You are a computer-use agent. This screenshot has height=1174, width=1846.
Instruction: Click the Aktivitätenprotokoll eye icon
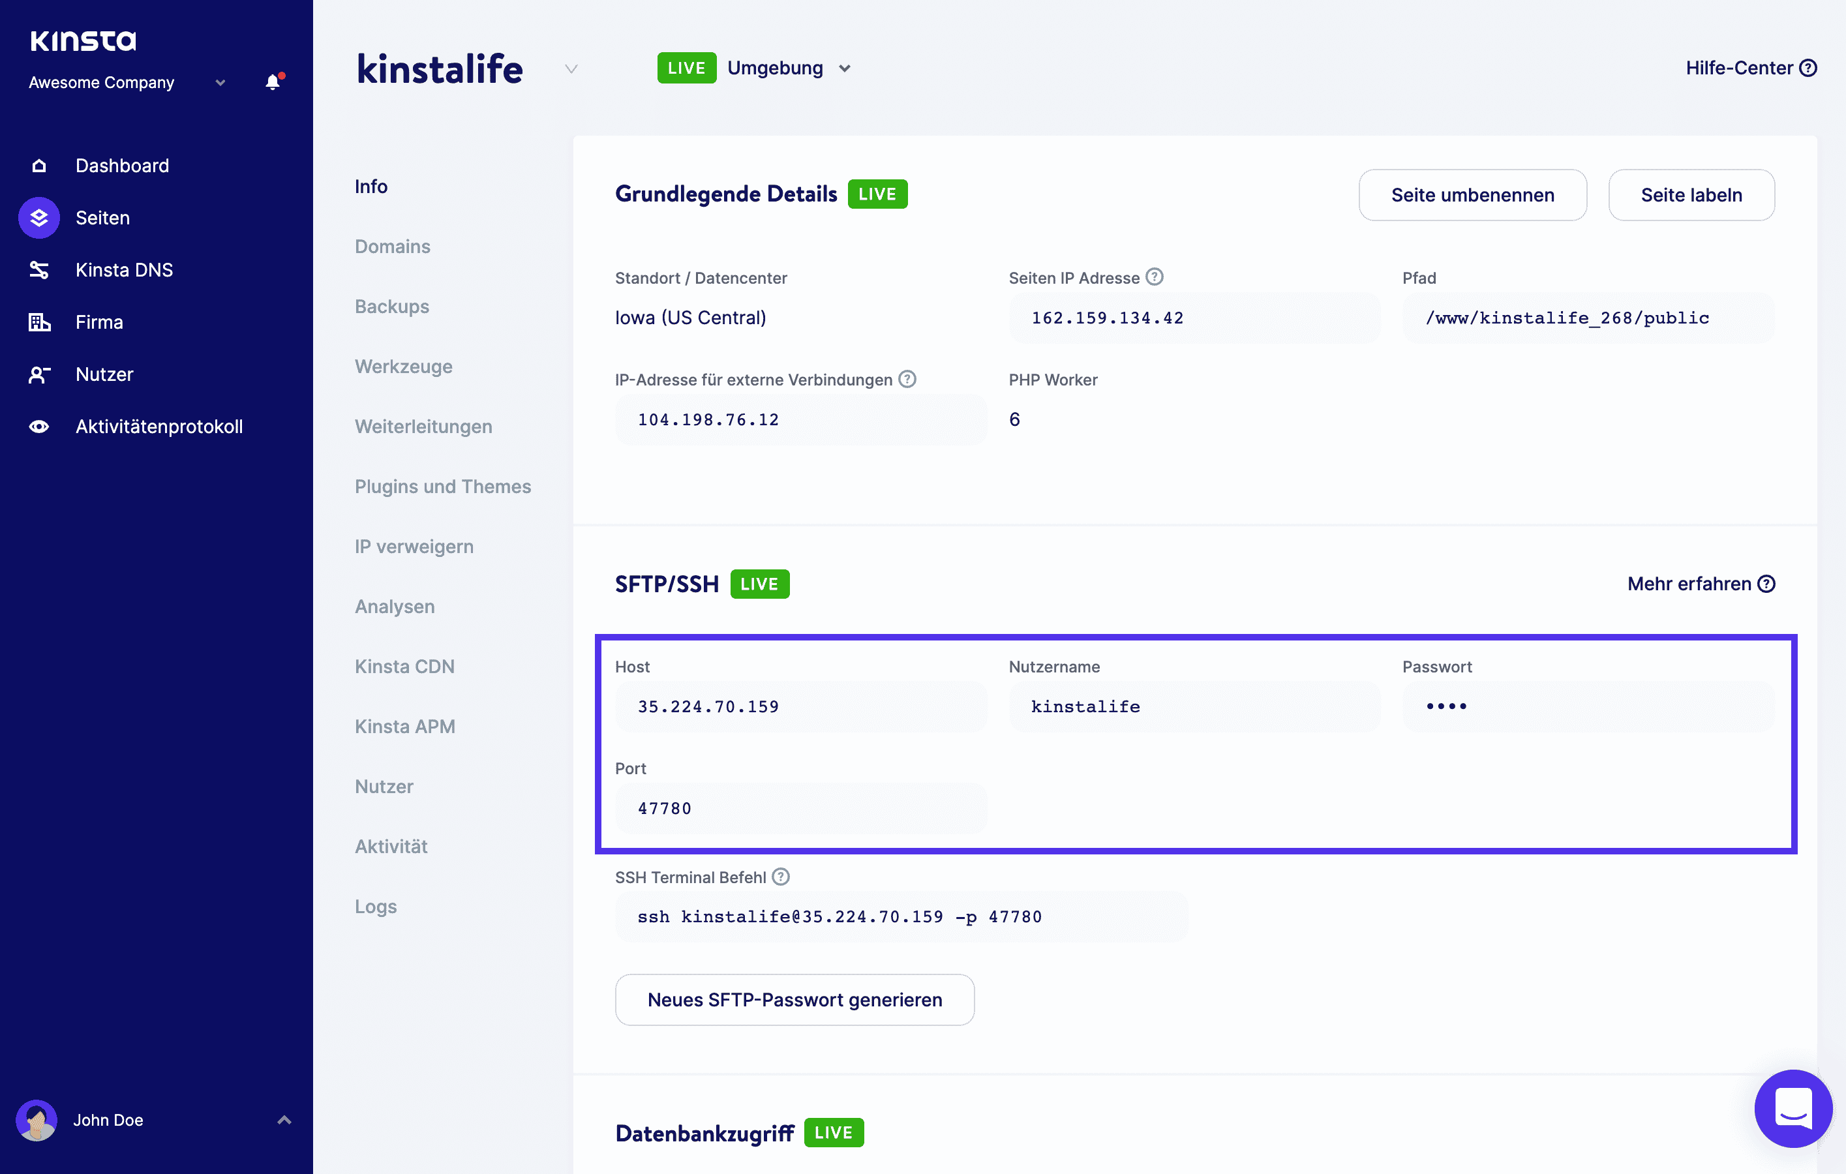coord(39,426)
